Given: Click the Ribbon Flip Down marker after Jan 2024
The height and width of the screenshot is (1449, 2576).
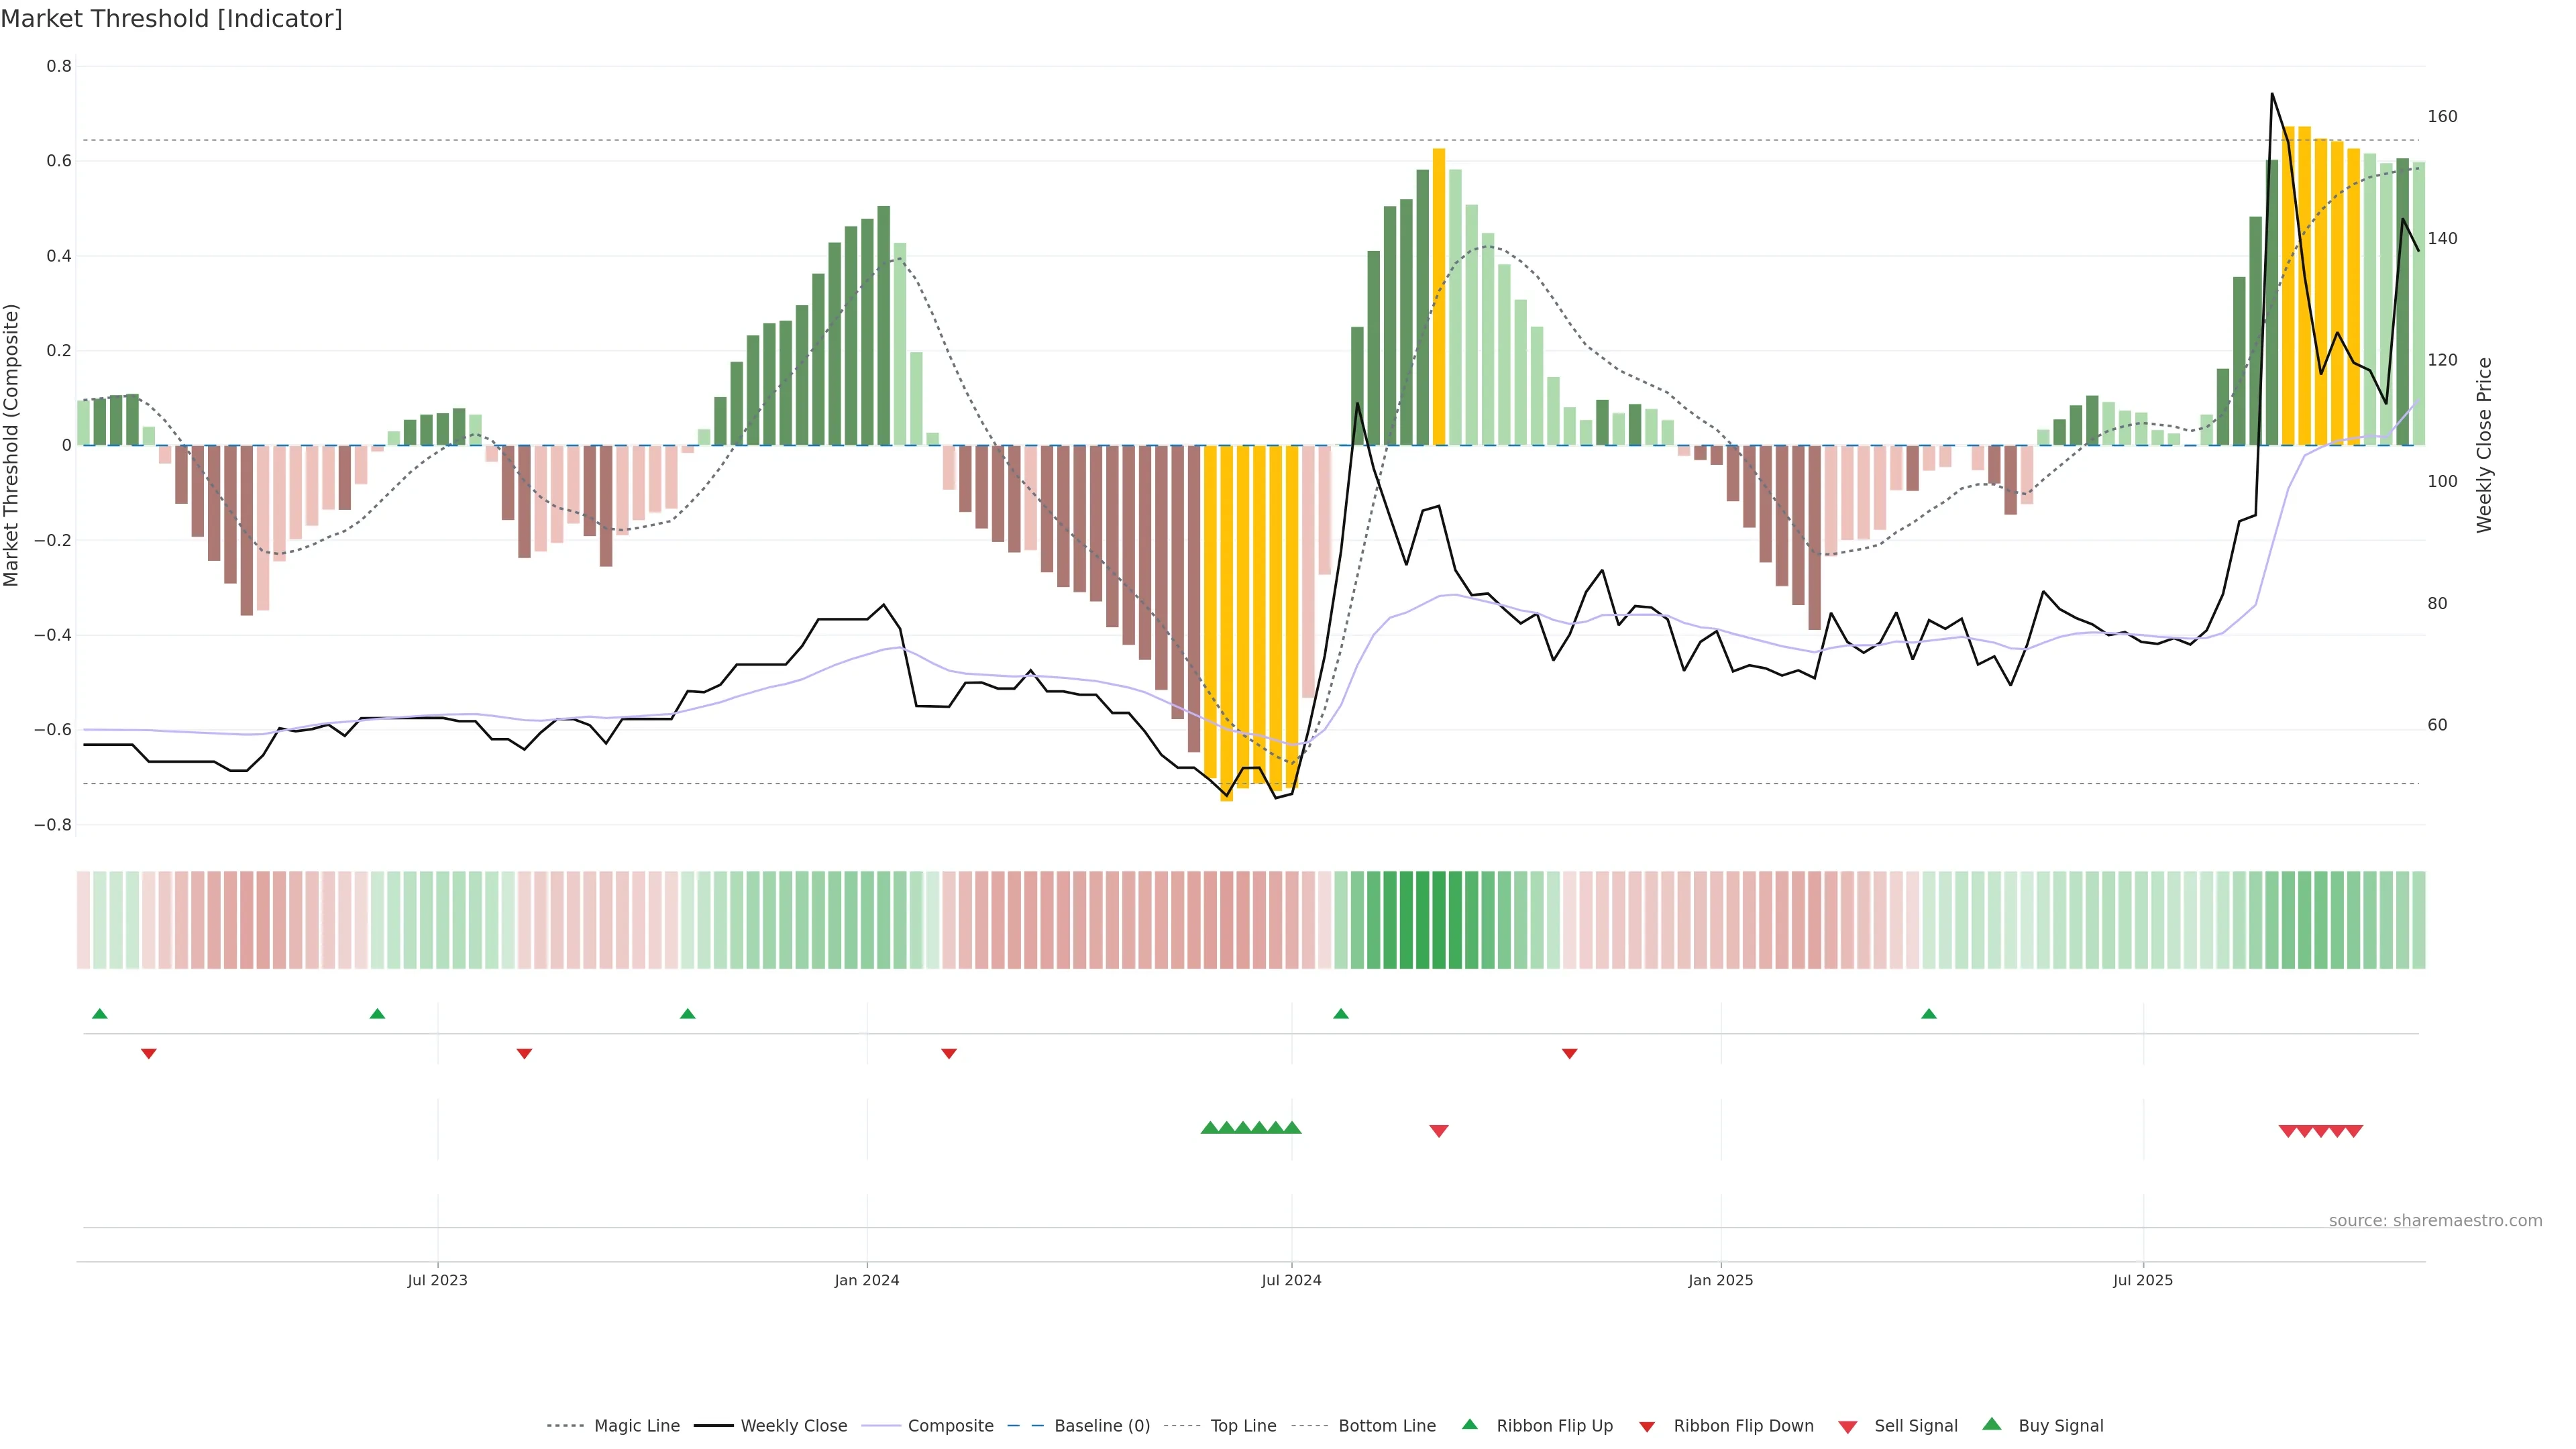Looking at the screenshot, I should point(949,1053).
